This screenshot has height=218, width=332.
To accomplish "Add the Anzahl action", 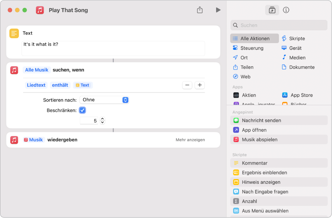I will point(279,201).
